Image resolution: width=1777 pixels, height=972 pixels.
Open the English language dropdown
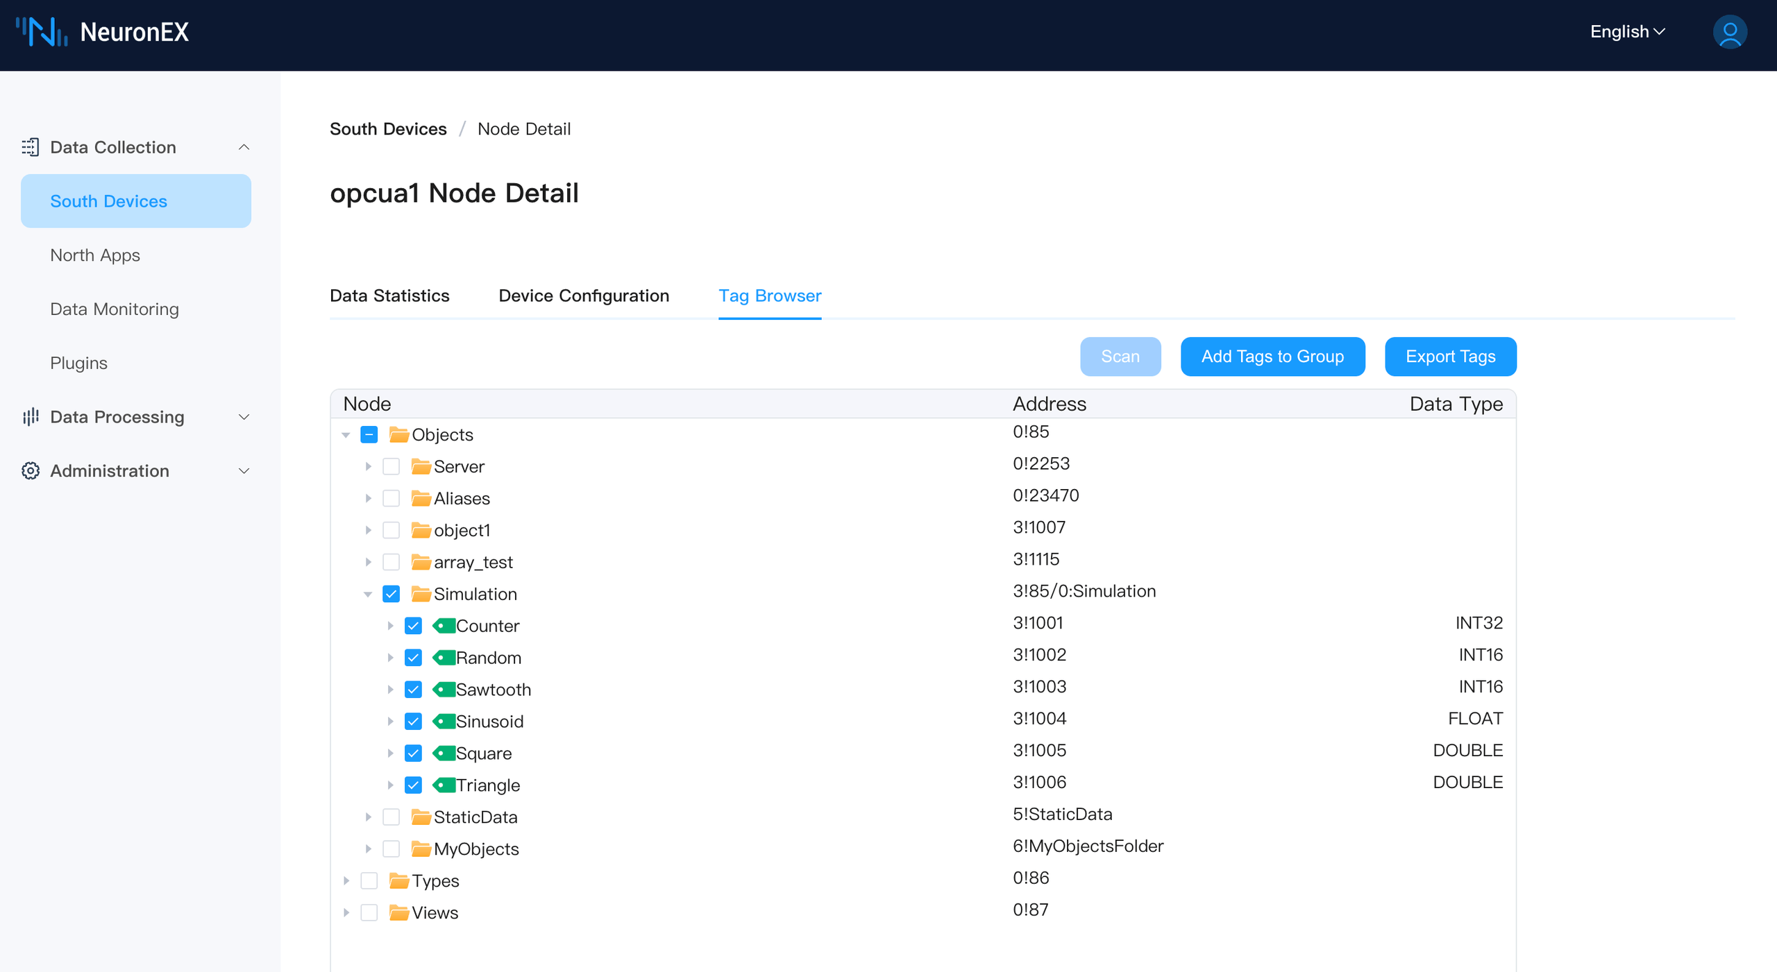coord(1627,31)
